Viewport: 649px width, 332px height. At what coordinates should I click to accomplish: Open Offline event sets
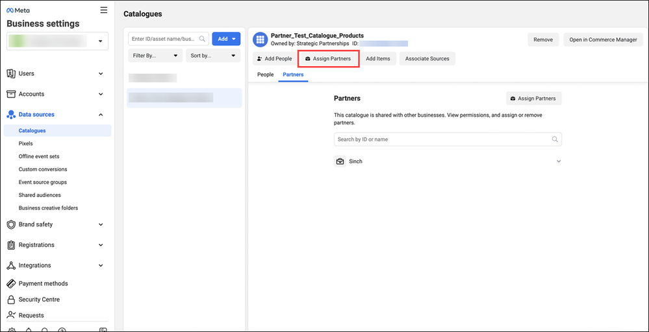pyautogui.click(x=39, y=156)
